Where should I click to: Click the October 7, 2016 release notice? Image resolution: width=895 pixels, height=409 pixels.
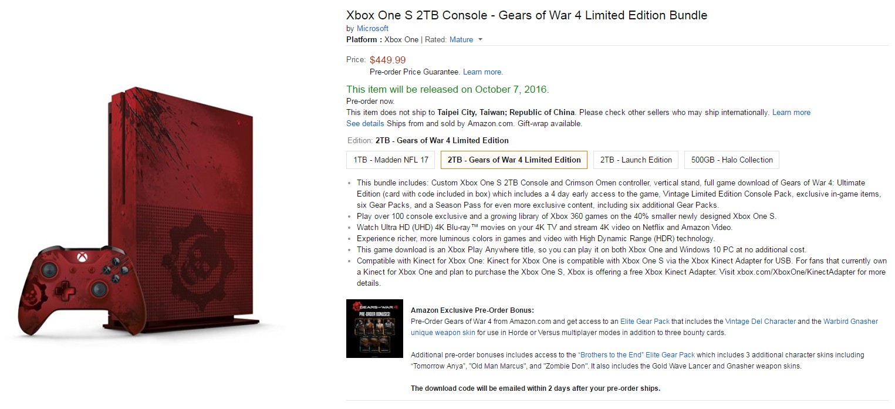point(447,90)
